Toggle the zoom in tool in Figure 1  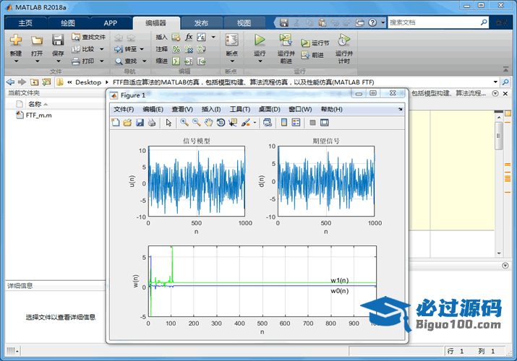(184, 123)
